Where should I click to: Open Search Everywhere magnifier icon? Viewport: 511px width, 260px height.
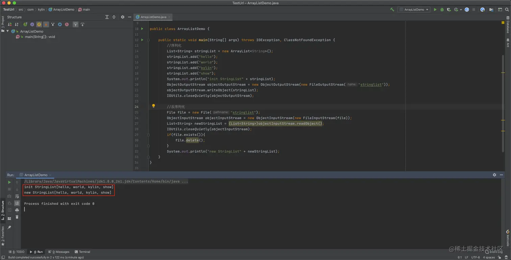(507, 10)
